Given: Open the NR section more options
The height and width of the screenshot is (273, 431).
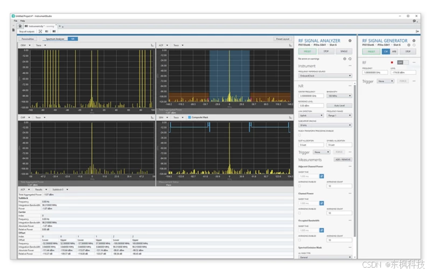Looking at the screenshot, I should click(x=350, y=86).
